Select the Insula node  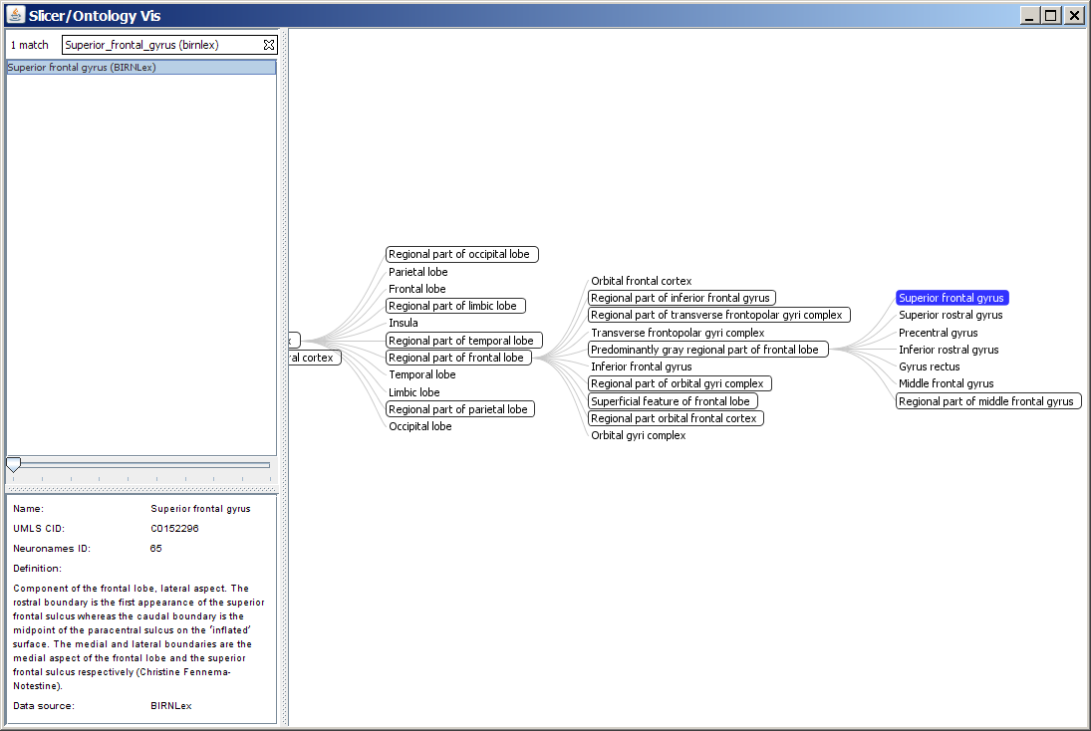pyautogui.click(x=404, y=323)
